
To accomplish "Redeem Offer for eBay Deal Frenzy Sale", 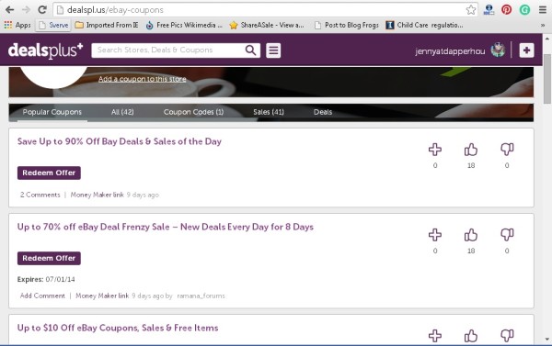I will click(x=49, y=258).
